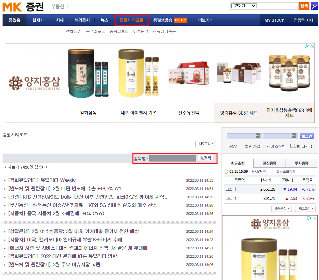319x280 pixels.
Task: Switch to 최근조회 tab
Action: point(238,163)
